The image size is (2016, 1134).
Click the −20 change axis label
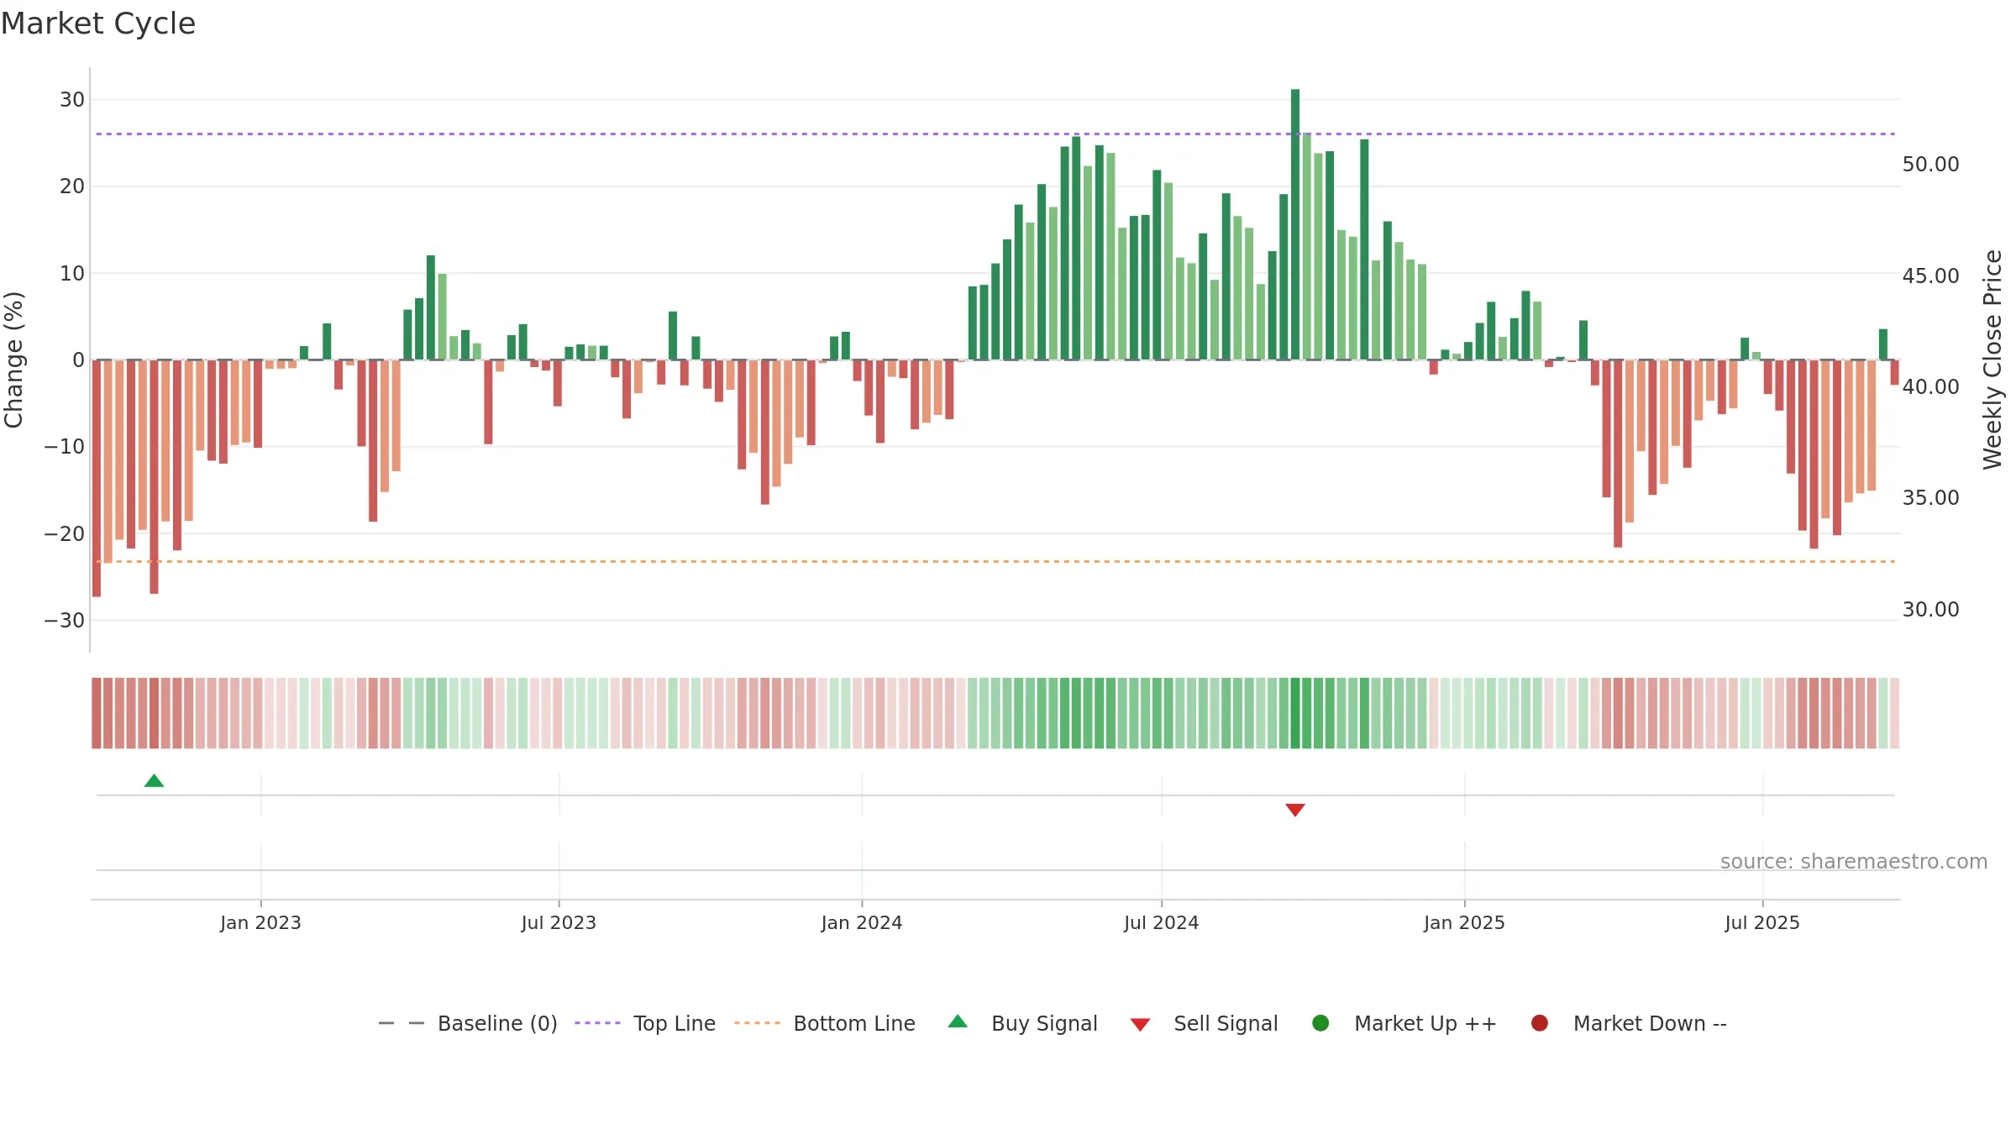(65, 533)
